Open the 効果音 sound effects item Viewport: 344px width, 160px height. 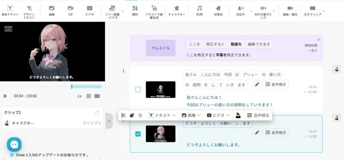click(218, 11)
